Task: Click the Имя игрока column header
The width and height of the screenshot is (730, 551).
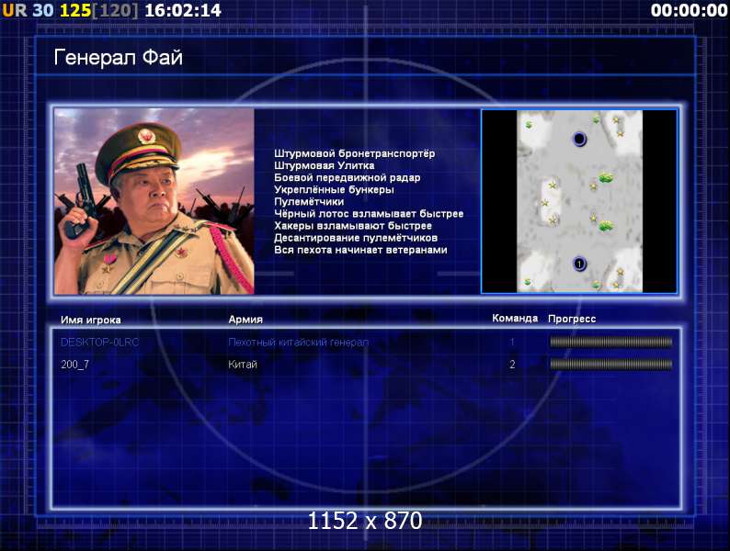Action: pyautogui.click(x=91, y=320)
